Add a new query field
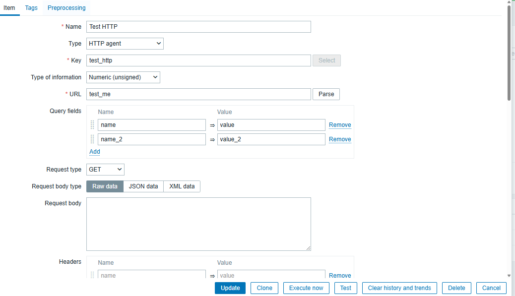Viewport: 515px width, 296px height. (x=94, y=152)
